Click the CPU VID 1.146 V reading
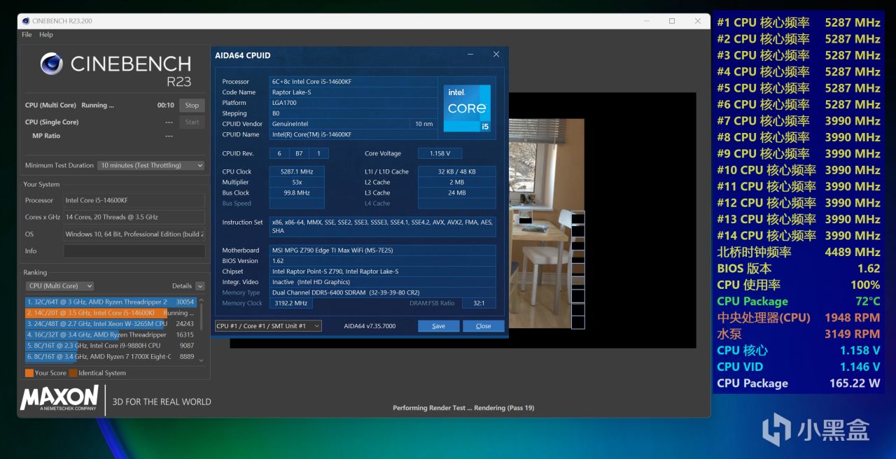The height and width of the screenshot is (459, 896). coord(798,367)
